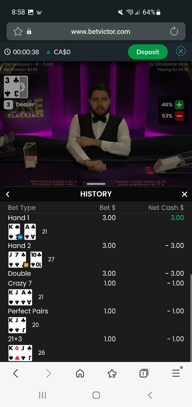The image size is (192, 407).
Task: Open browser bookmarks list icon
Action: tap(112, 373)
